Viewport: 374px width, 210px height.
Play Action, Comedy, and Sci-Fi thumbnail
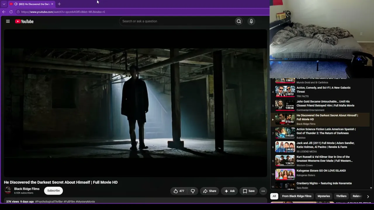point(285,91)
